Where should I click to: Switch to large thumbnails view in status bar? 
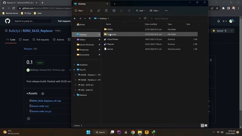tap(206, 125)
